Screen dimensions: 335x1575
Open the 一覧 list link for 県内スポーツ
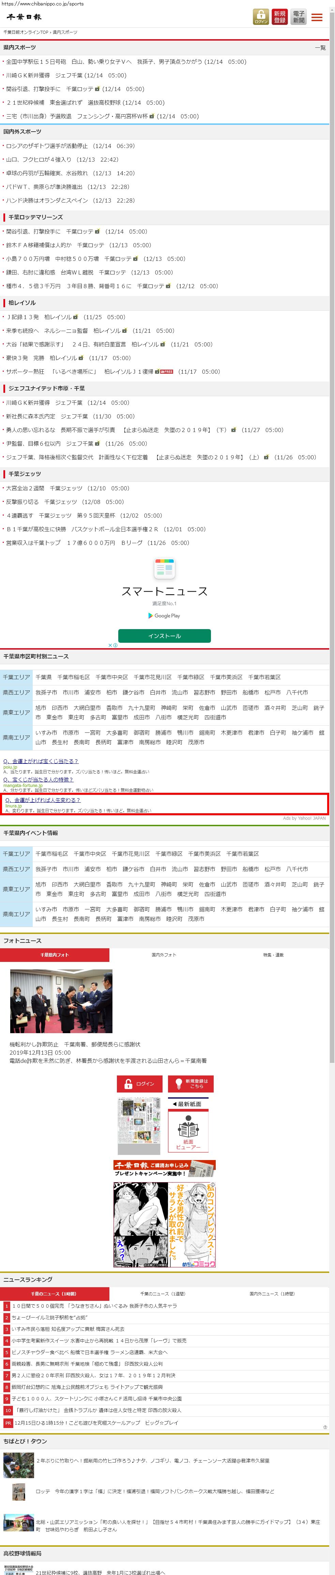[320, 48]
